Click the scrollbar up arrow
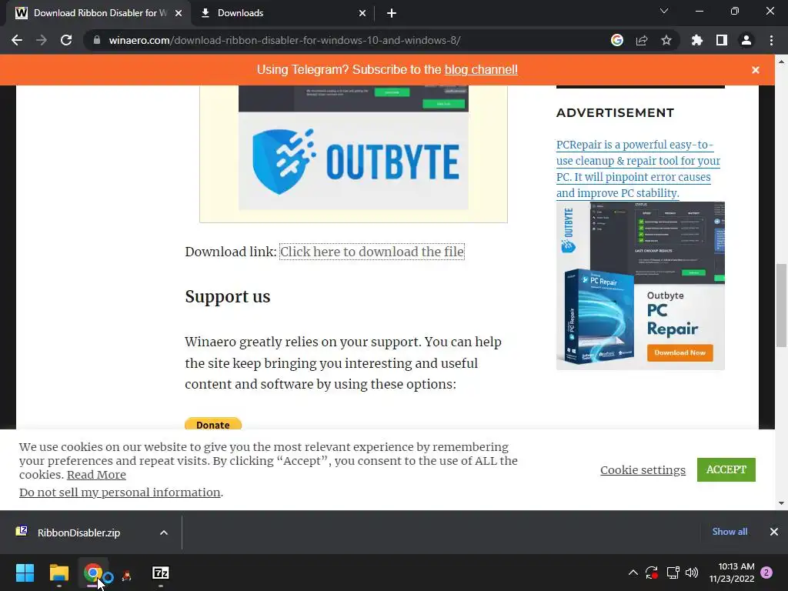This screenshot has width=788, height=591. (781, 62)
